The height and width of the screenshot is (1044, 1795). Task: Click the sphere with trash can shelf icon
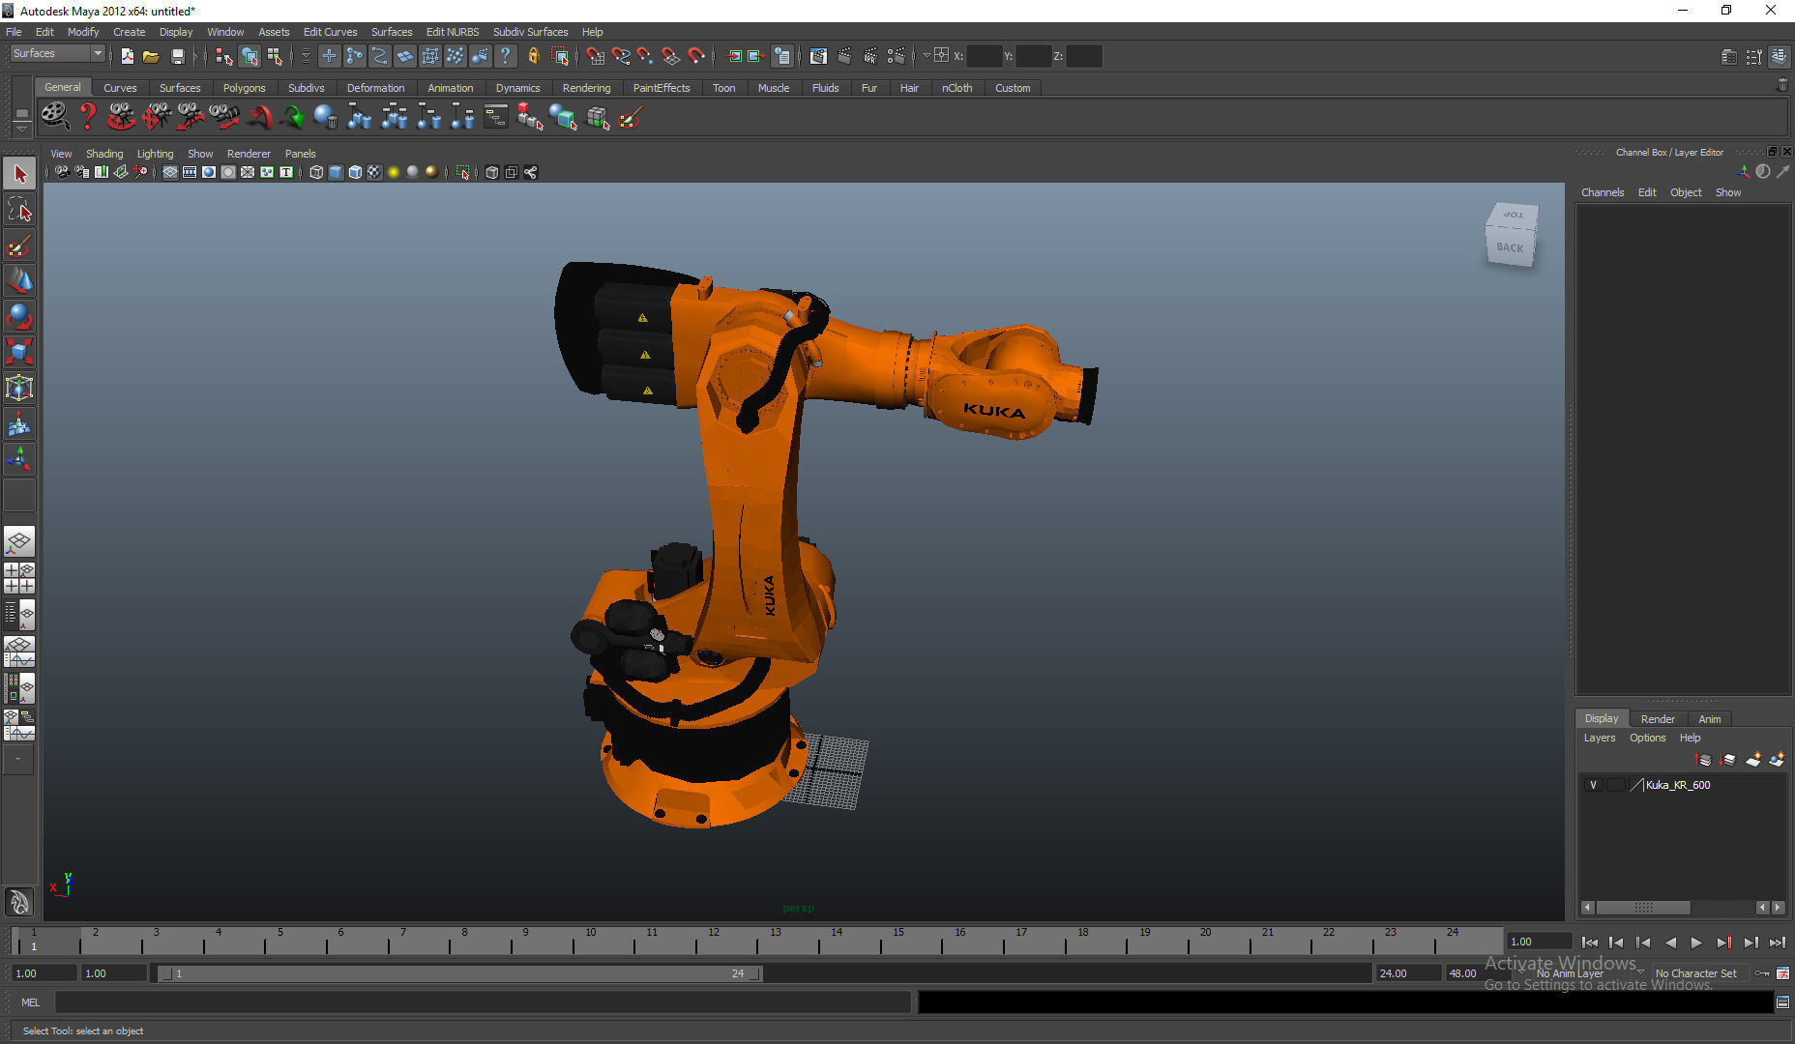click(x=326, y=117)
